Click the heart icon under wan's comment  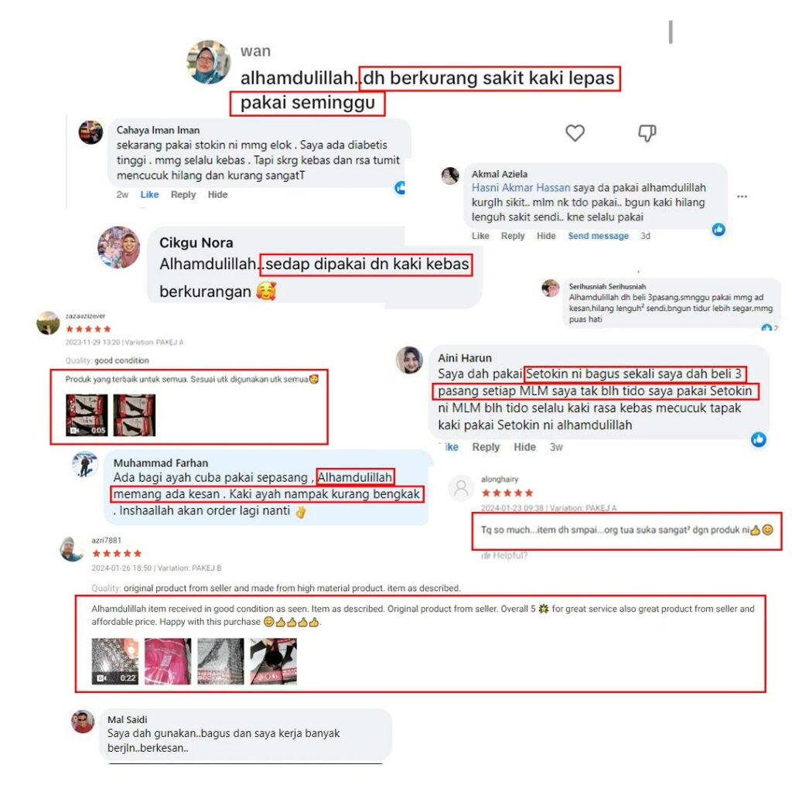[x=575, y=133]
